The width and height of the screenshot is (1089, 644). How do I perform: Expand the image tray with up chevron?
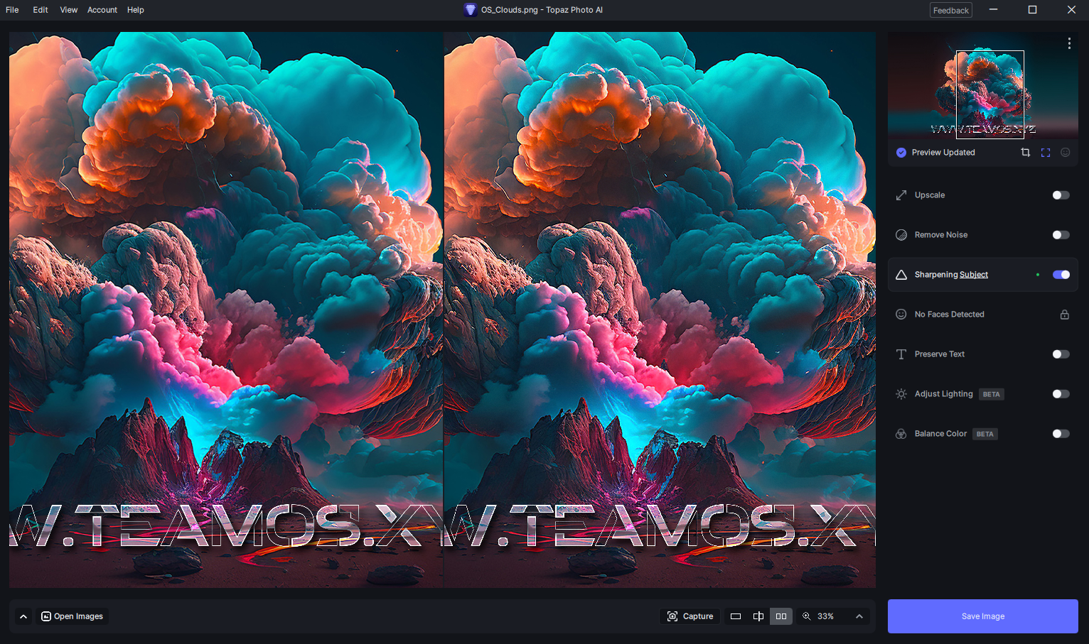click(x=23, y=616)
